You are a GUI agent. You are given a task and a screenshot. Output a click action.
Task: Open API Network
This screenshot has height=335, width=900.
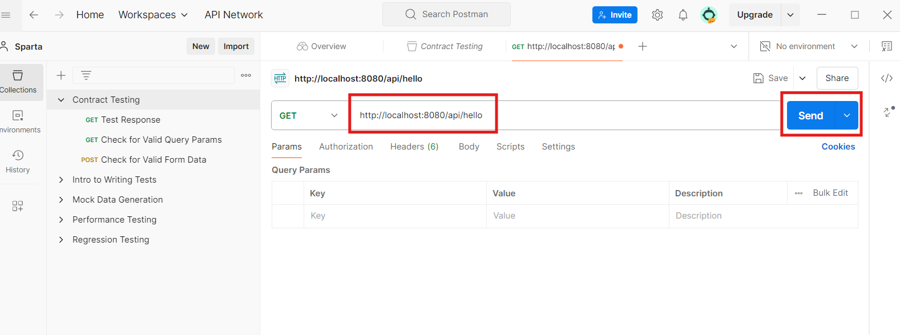(x=234, y=15)
